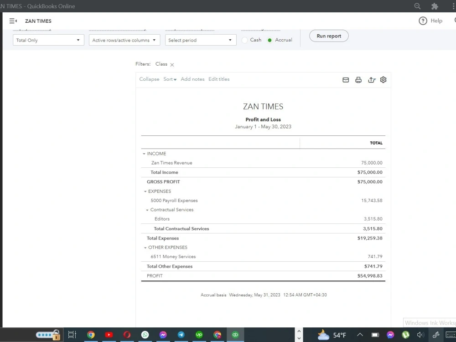Open the 6511 Money Services amount 741.79
This screenshot has width=456, height=342.
coord(375,256)
